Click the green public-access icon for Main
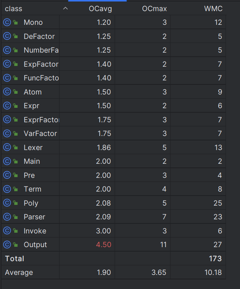Viewport: 240px width, 289px height. click(16, 161)
